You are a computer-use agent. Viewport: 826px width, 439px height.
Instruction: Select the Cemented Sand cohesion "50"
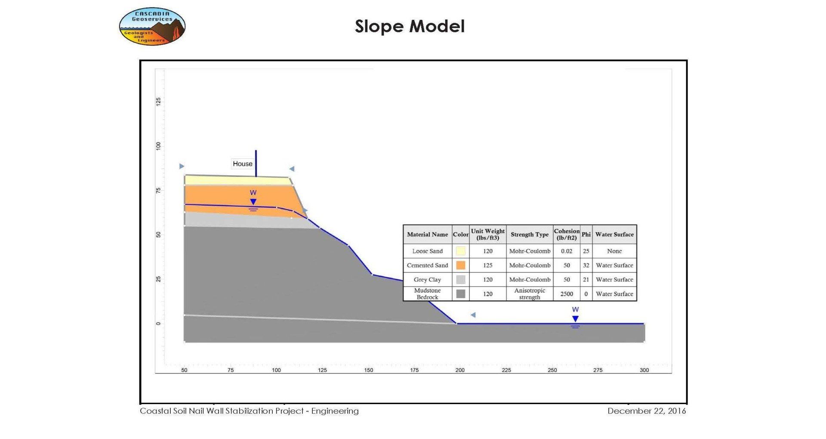[567, 265]
